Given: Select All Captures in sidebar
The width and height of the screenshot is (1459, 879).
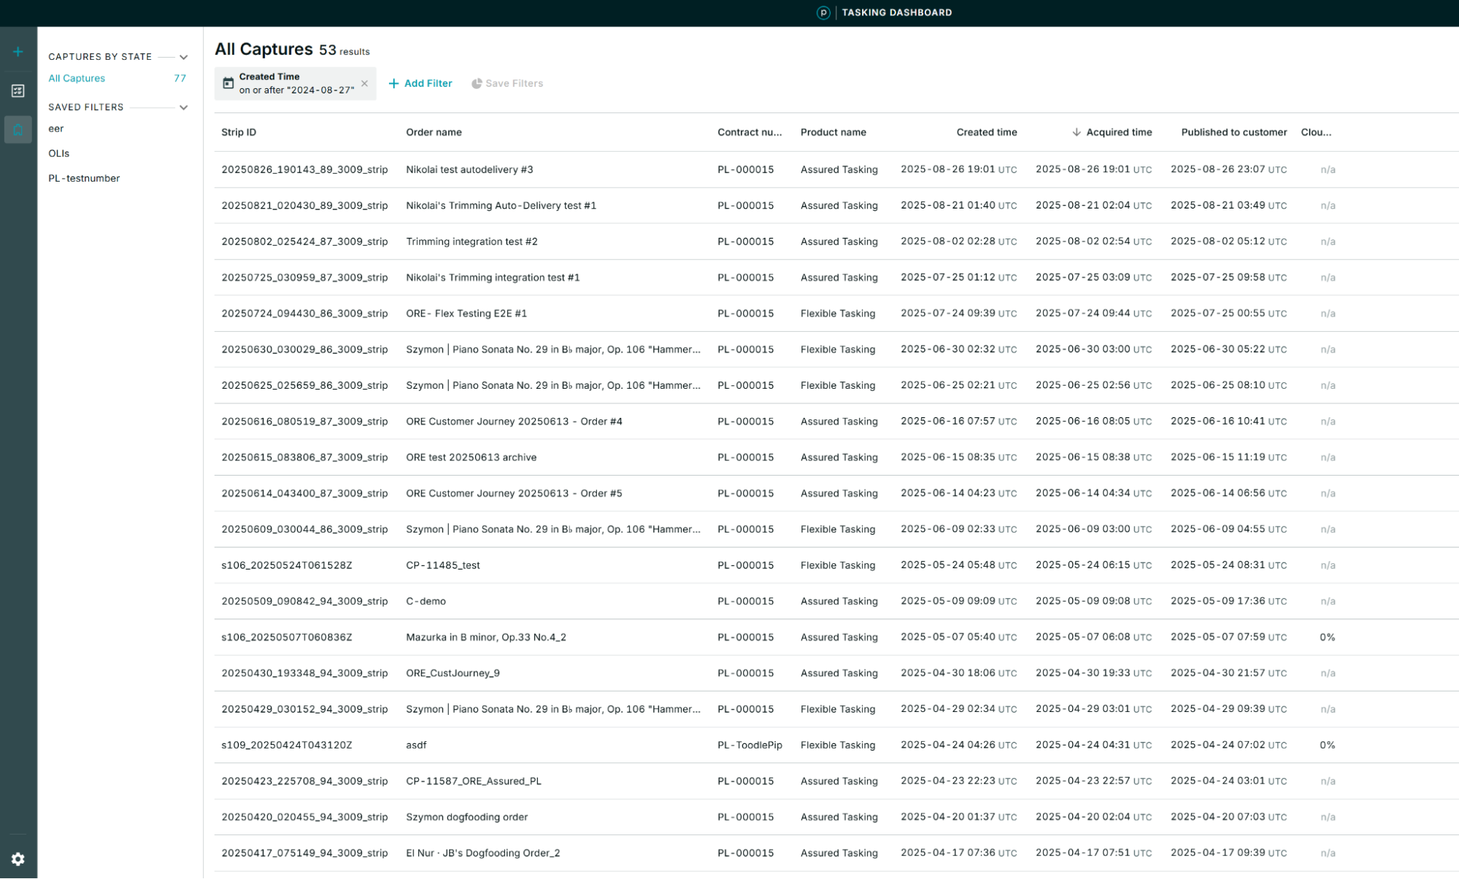Looking at the screenshot, I should [x=77, y=78].
